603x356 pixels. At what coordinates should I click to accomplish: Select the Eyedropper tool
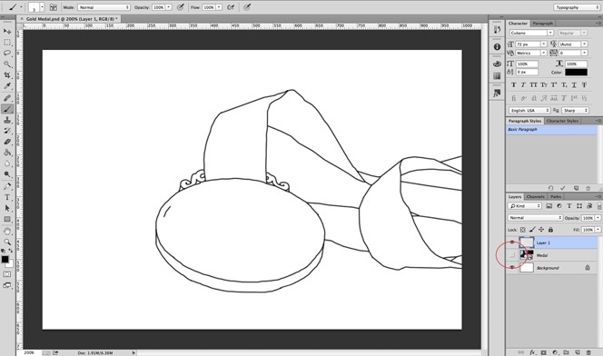pyautogui.click(x=7, y=86)
